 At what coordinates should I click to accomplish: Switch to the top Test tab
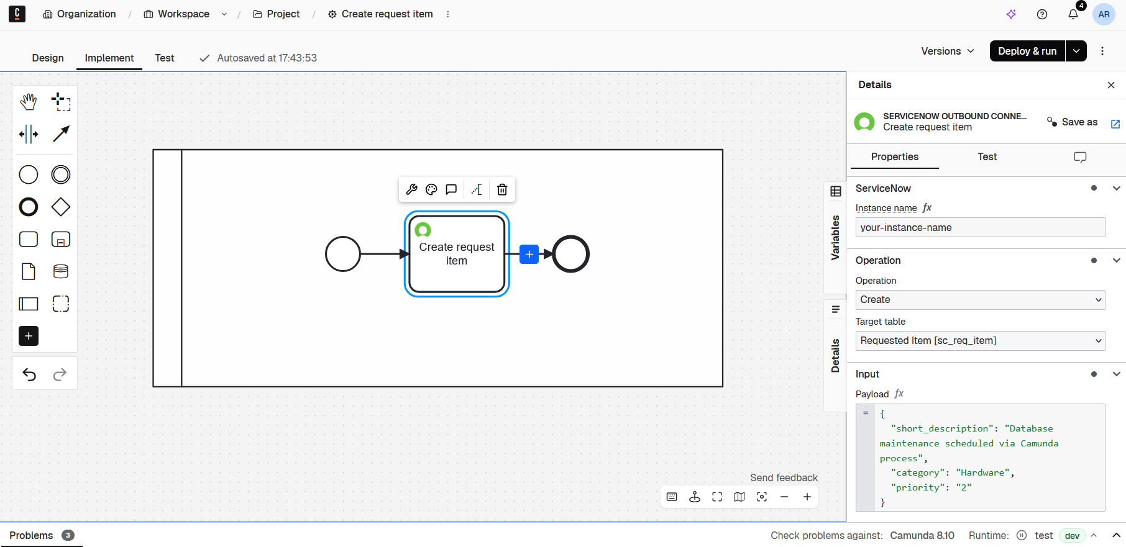tap(165, 58)
